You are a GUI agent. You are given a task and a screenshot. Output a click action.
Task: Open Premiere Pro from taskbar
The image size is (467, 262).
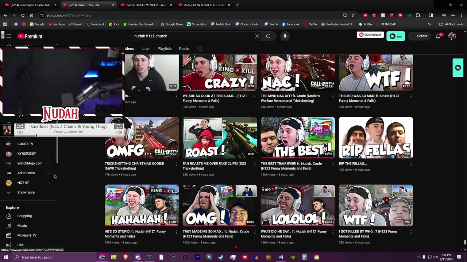[x=197, y=257]
